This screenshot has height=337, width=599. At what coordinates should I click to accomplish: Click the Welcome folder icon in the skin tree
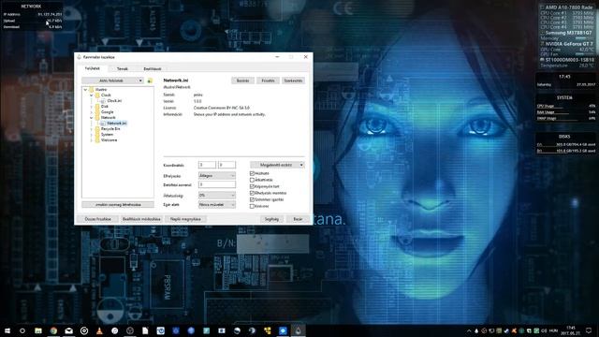(x=97, y=140)
